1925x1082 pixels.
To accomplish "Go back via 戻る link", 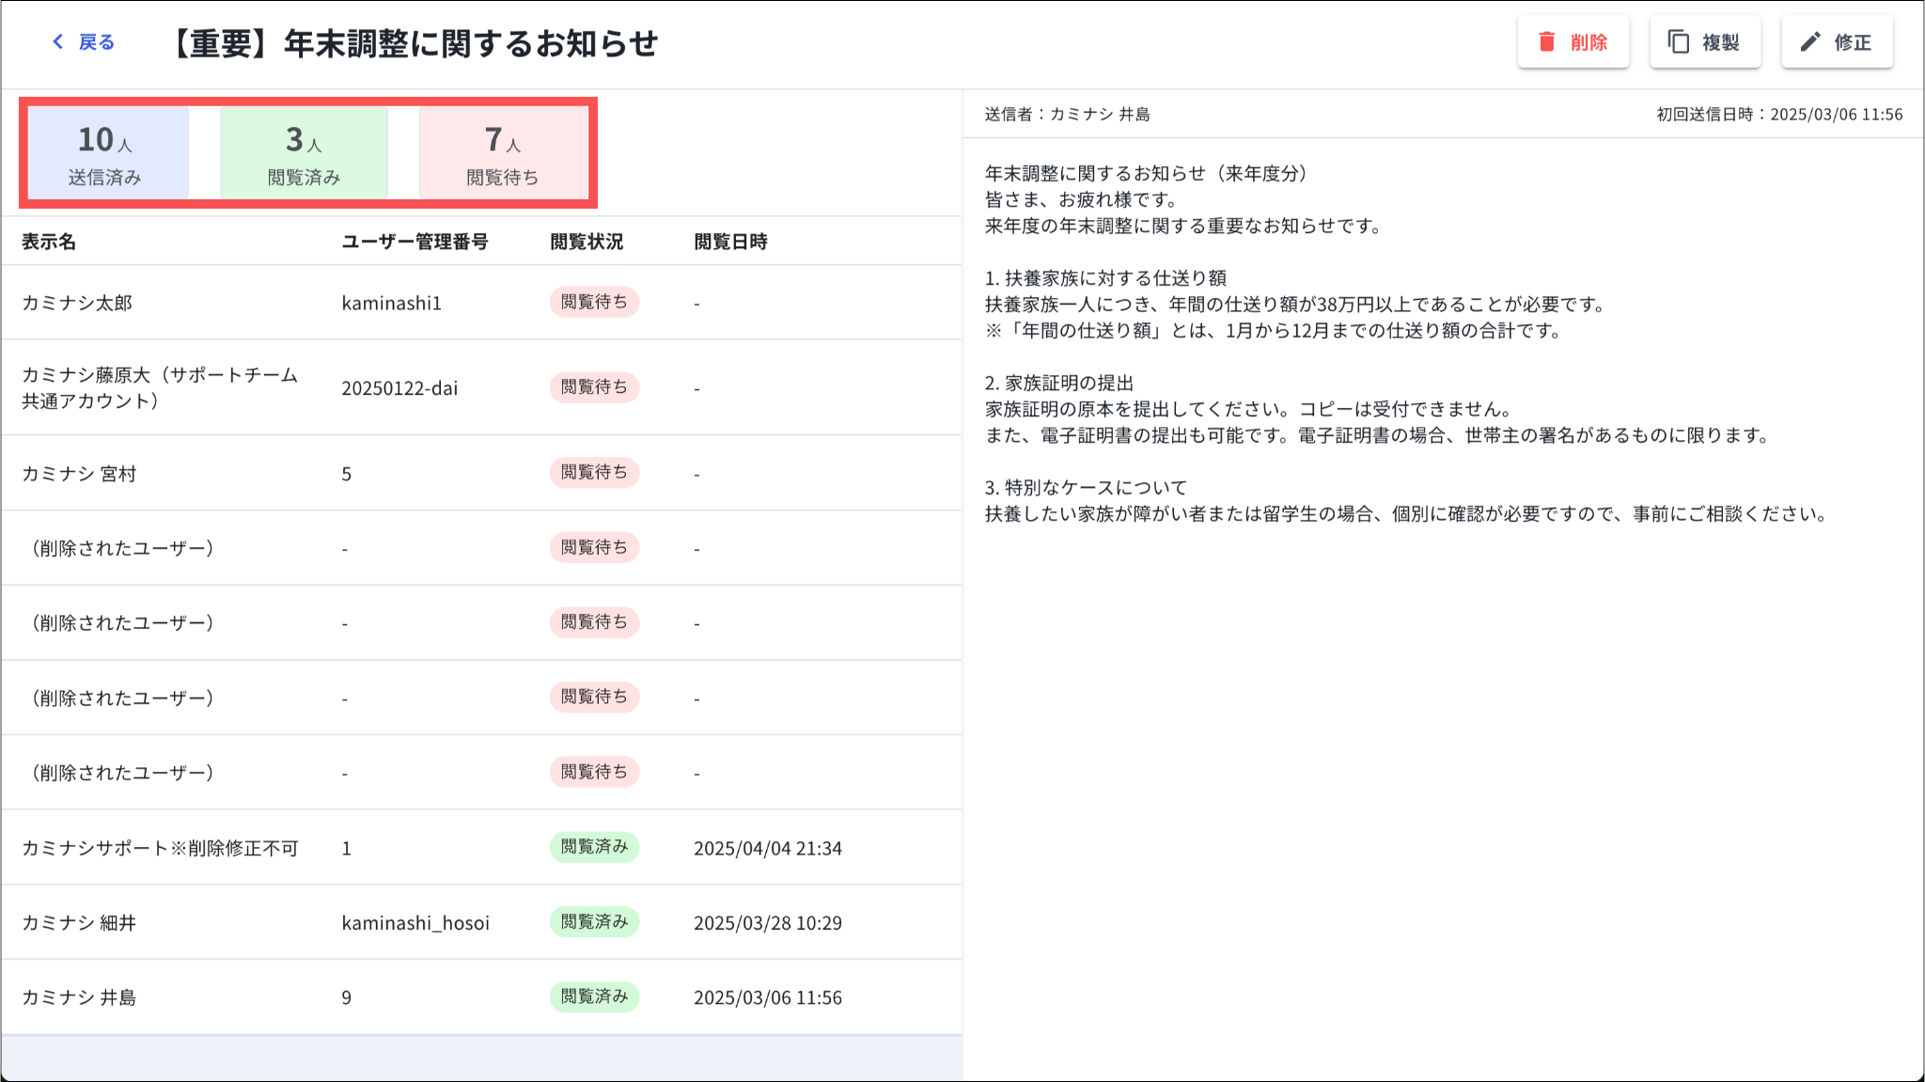I will tap(96, 42).
